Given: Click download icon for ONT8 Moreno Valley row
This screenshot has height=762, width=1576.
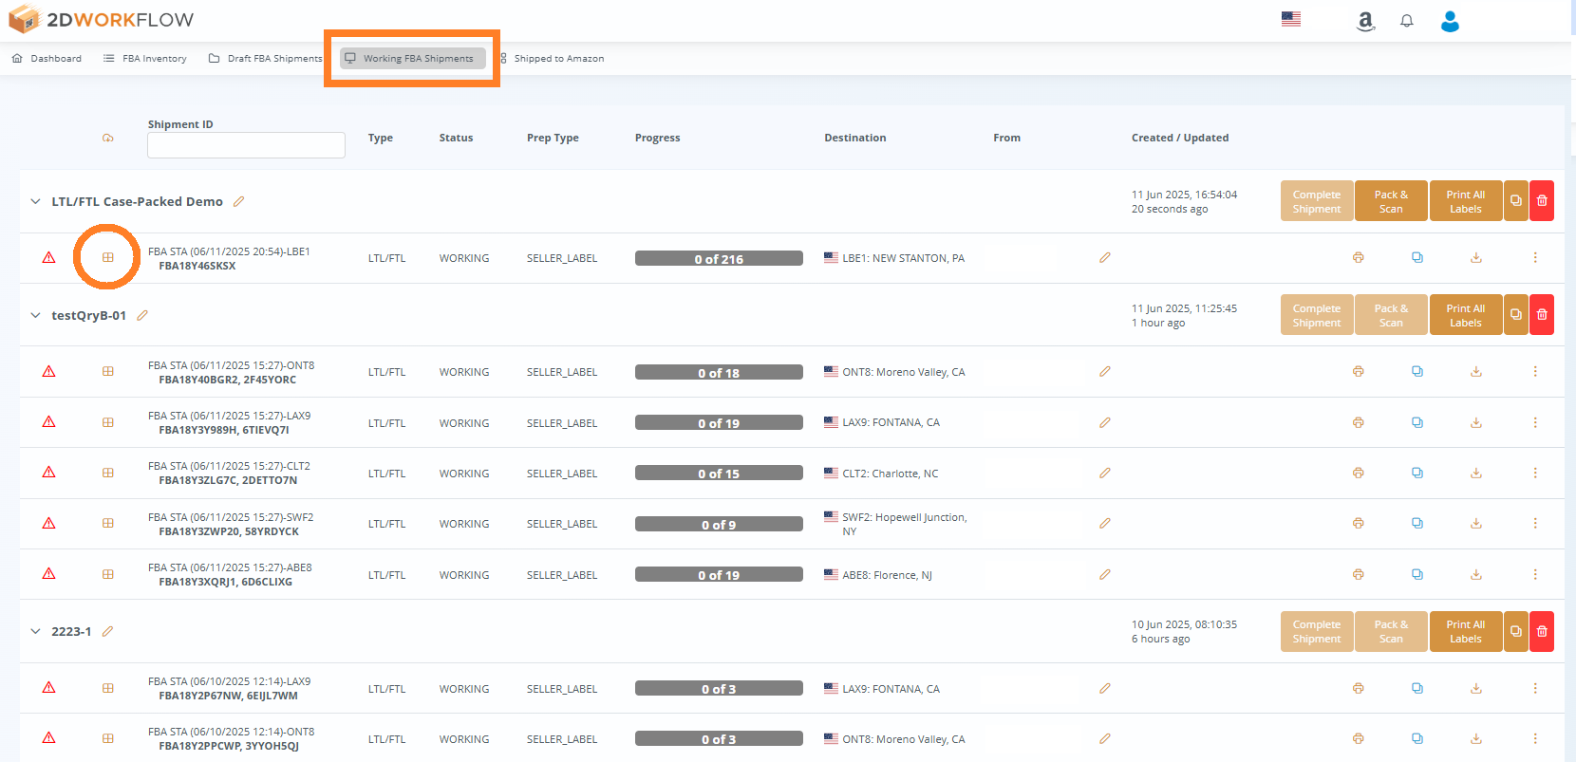Looking at the screenshot, I should tap(1476, 372).
